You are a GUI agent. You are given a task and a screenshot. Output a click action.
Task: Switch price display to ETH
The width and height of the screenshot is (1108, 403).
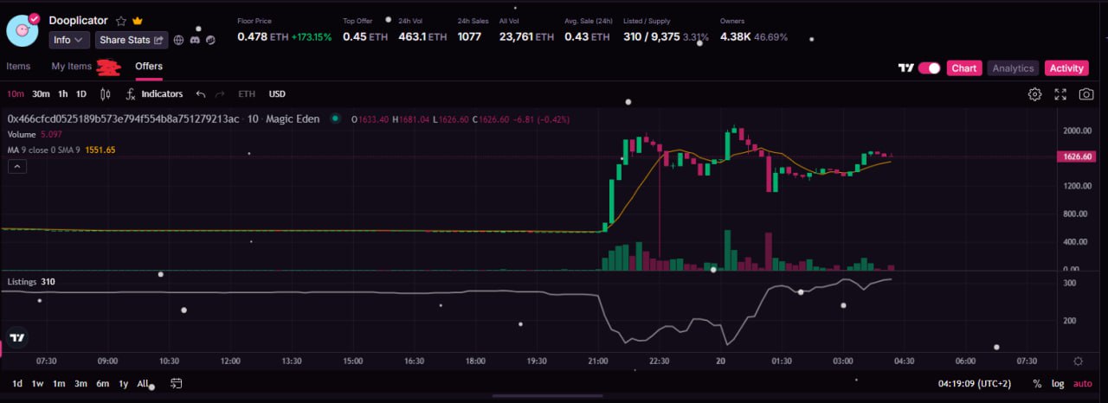pyautogui.click(x=247, y=94)
